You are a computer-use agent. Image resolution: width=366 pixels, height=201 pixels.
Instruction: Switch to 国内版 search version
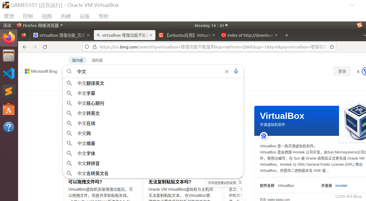coord(77,60)
